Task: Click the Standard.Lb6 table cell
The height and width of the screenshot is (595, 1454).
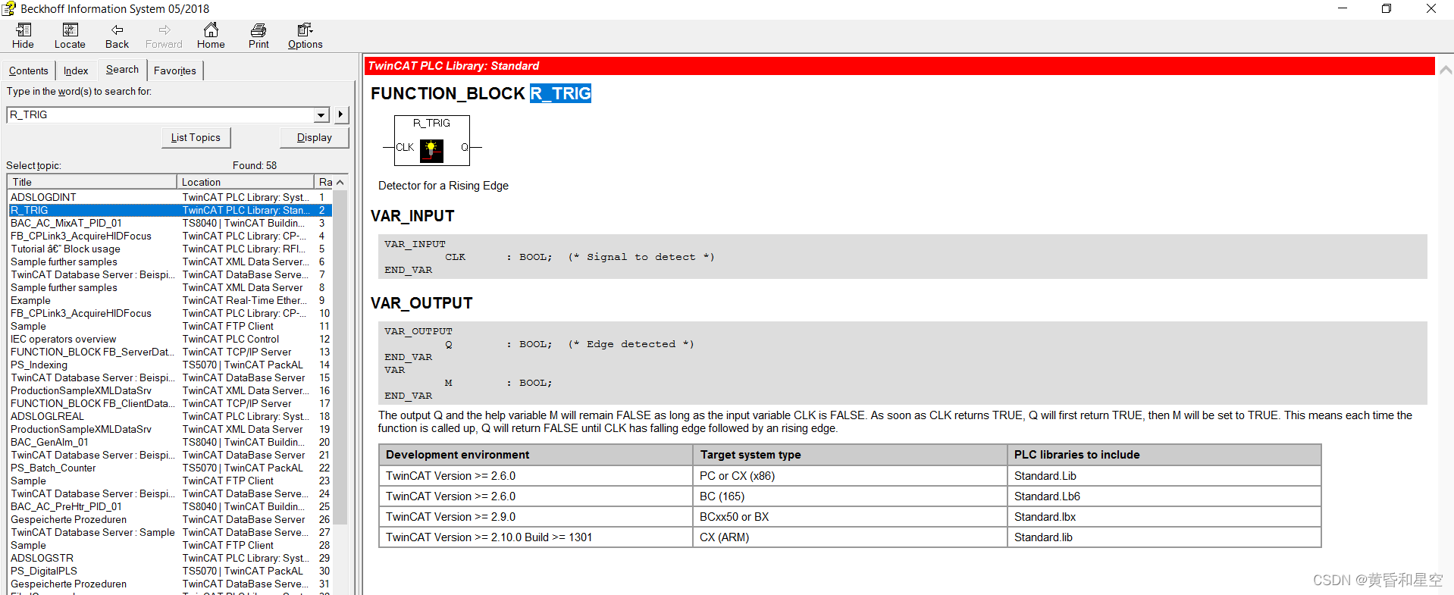Action: point(1164,496)
